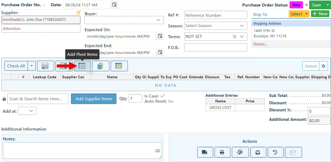The height and width of the screenshot is (162, 331).
Task: Click the Add Pivot Items toolbar icon
Action: point(82,66)
